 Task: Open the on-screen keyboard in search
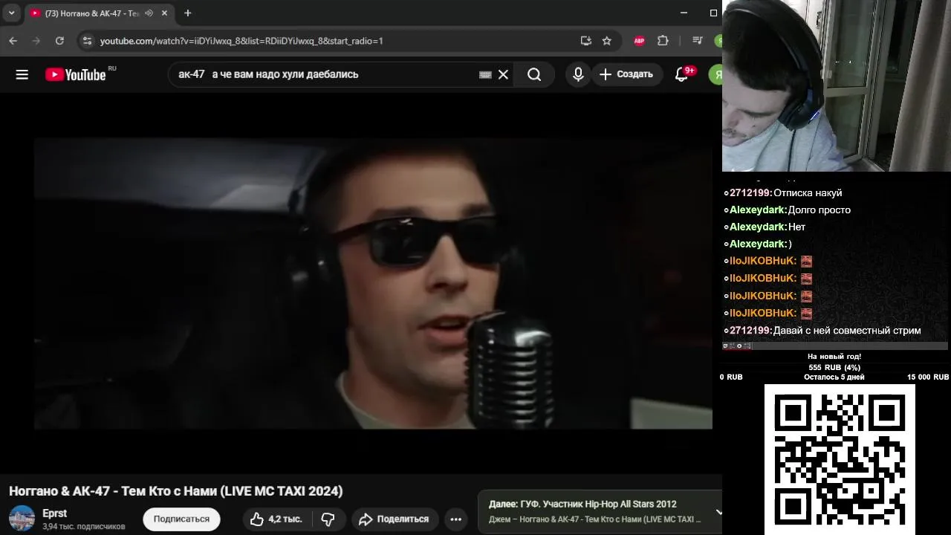click(485, 74)
